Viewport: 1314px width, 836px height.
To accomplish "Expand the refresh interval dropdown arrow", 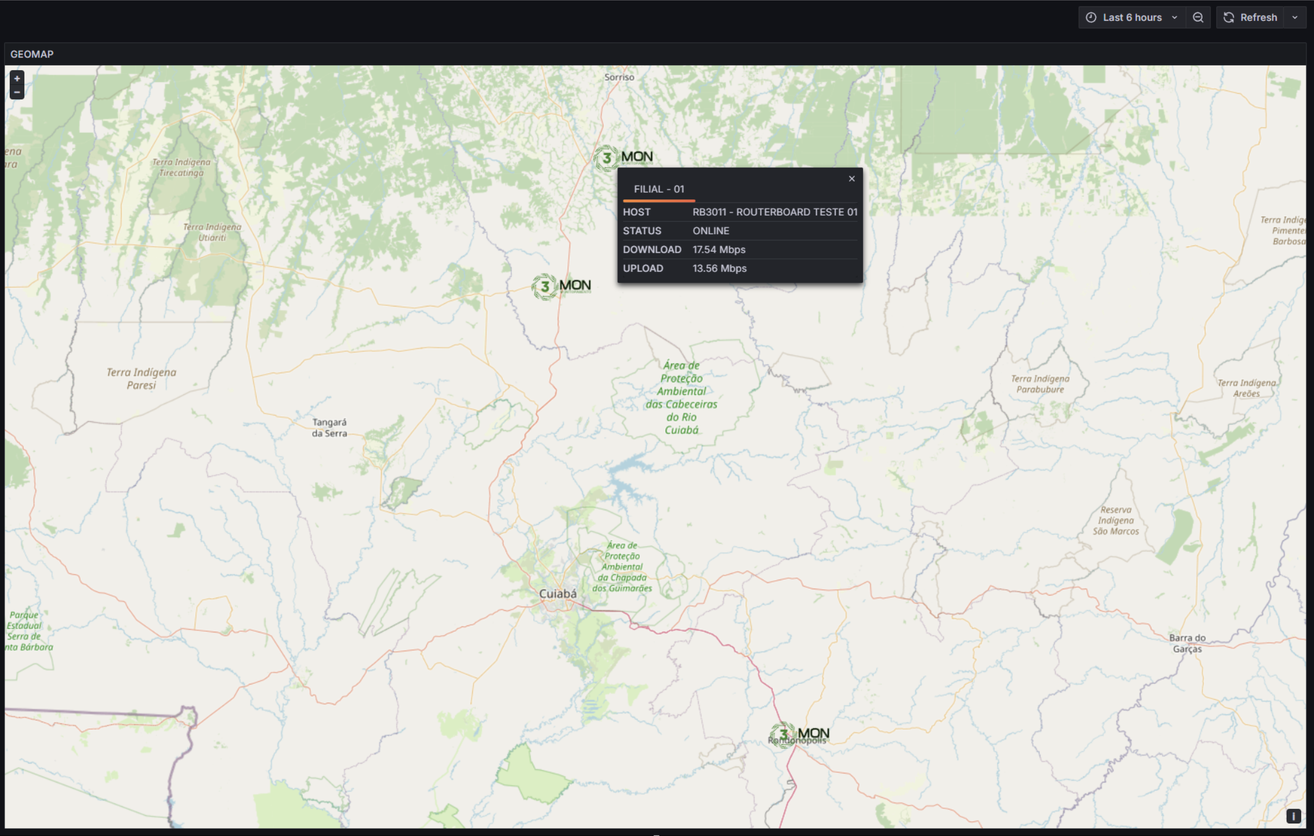I will pos(1294,18).
